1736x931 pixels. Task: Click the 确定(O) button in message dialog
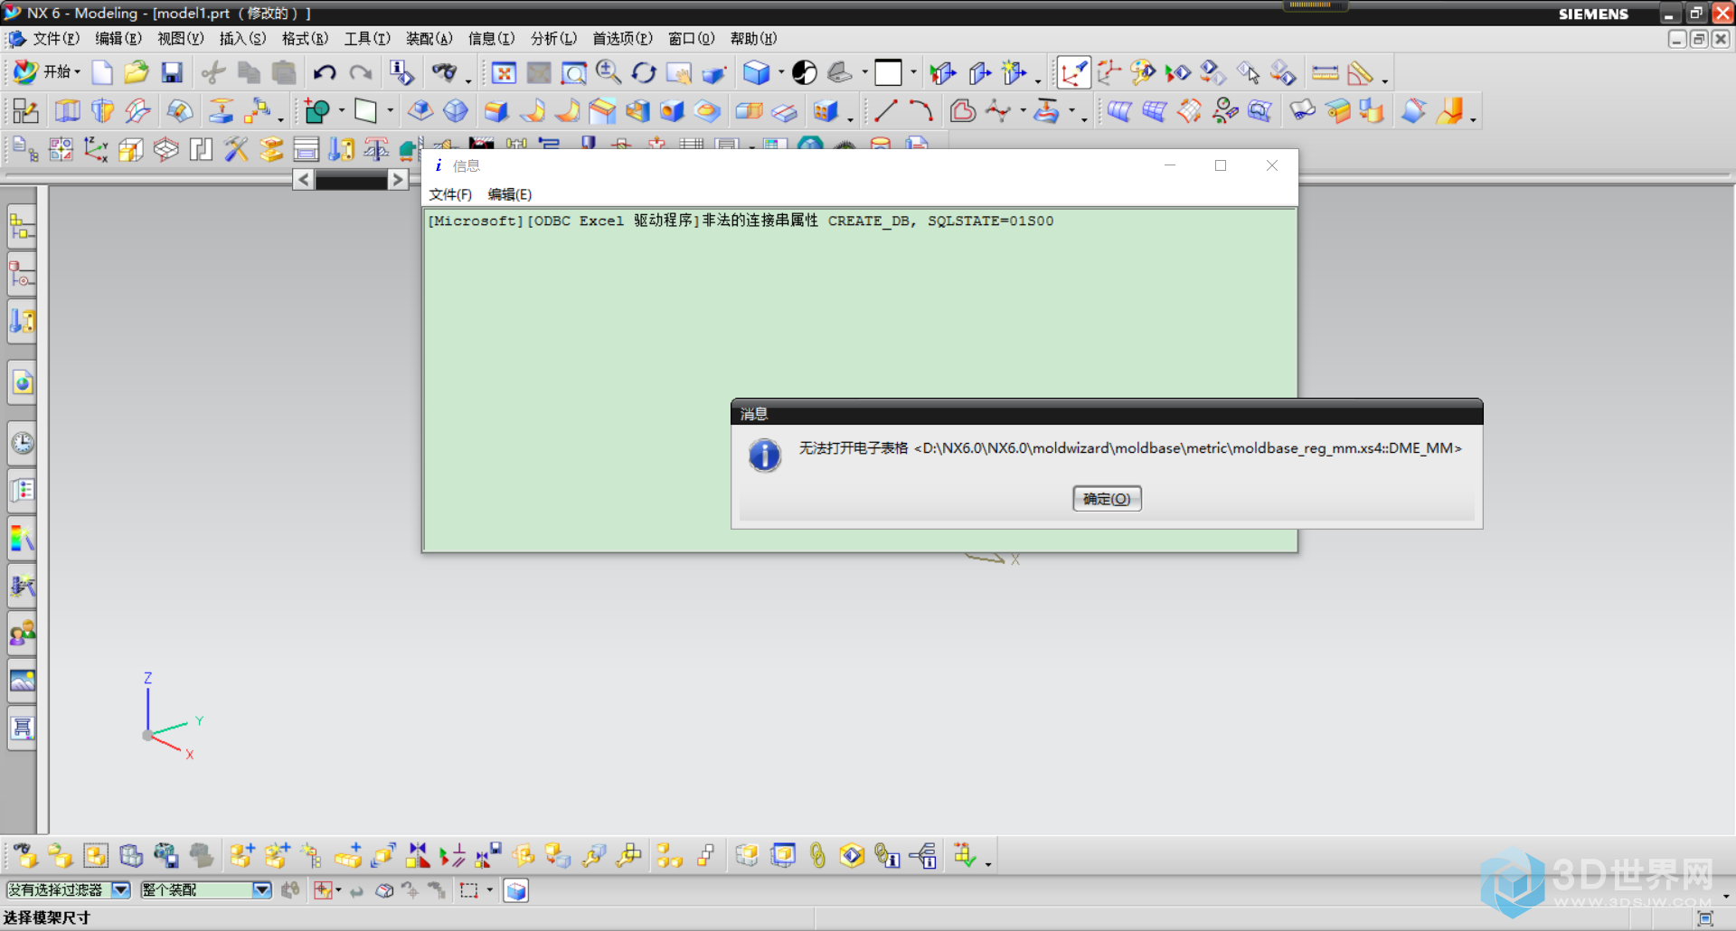(x=1107, y=499)
